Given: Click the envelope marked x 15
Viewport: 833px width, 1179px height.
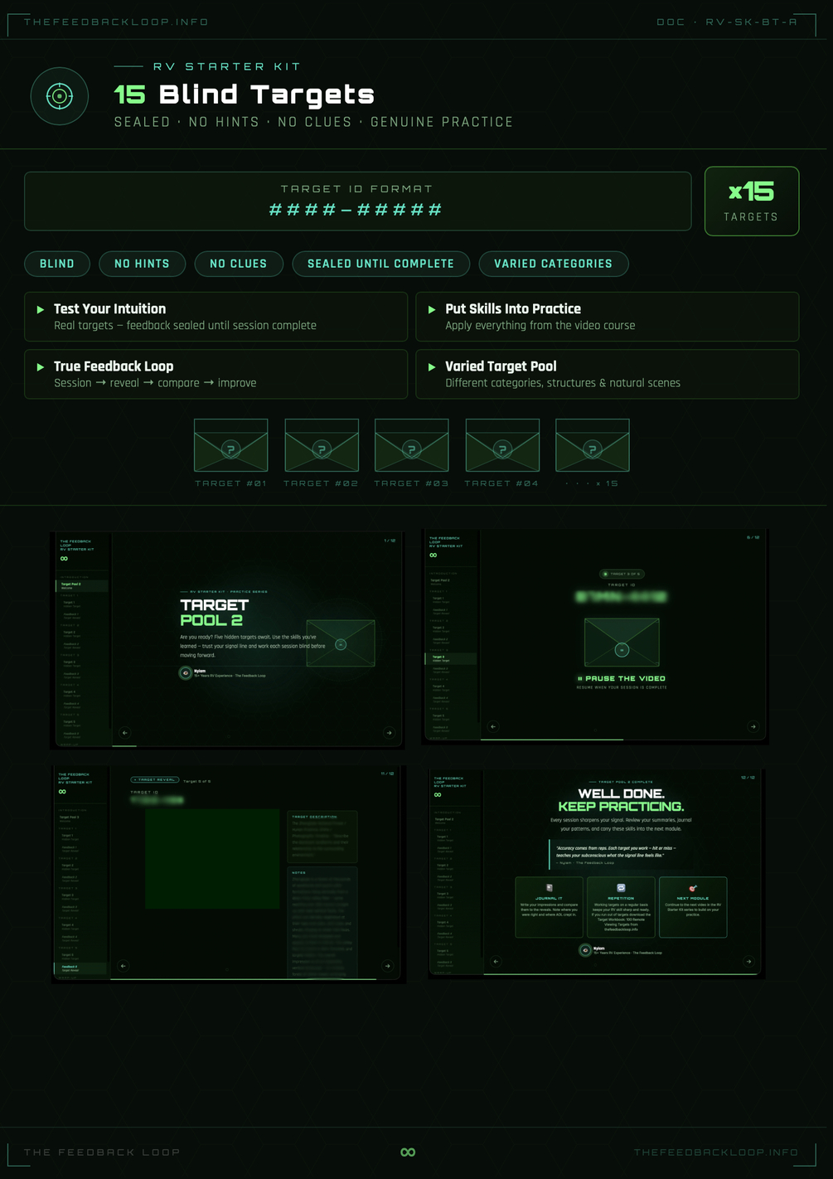Looking at the screenshot, I should point(593,445).
